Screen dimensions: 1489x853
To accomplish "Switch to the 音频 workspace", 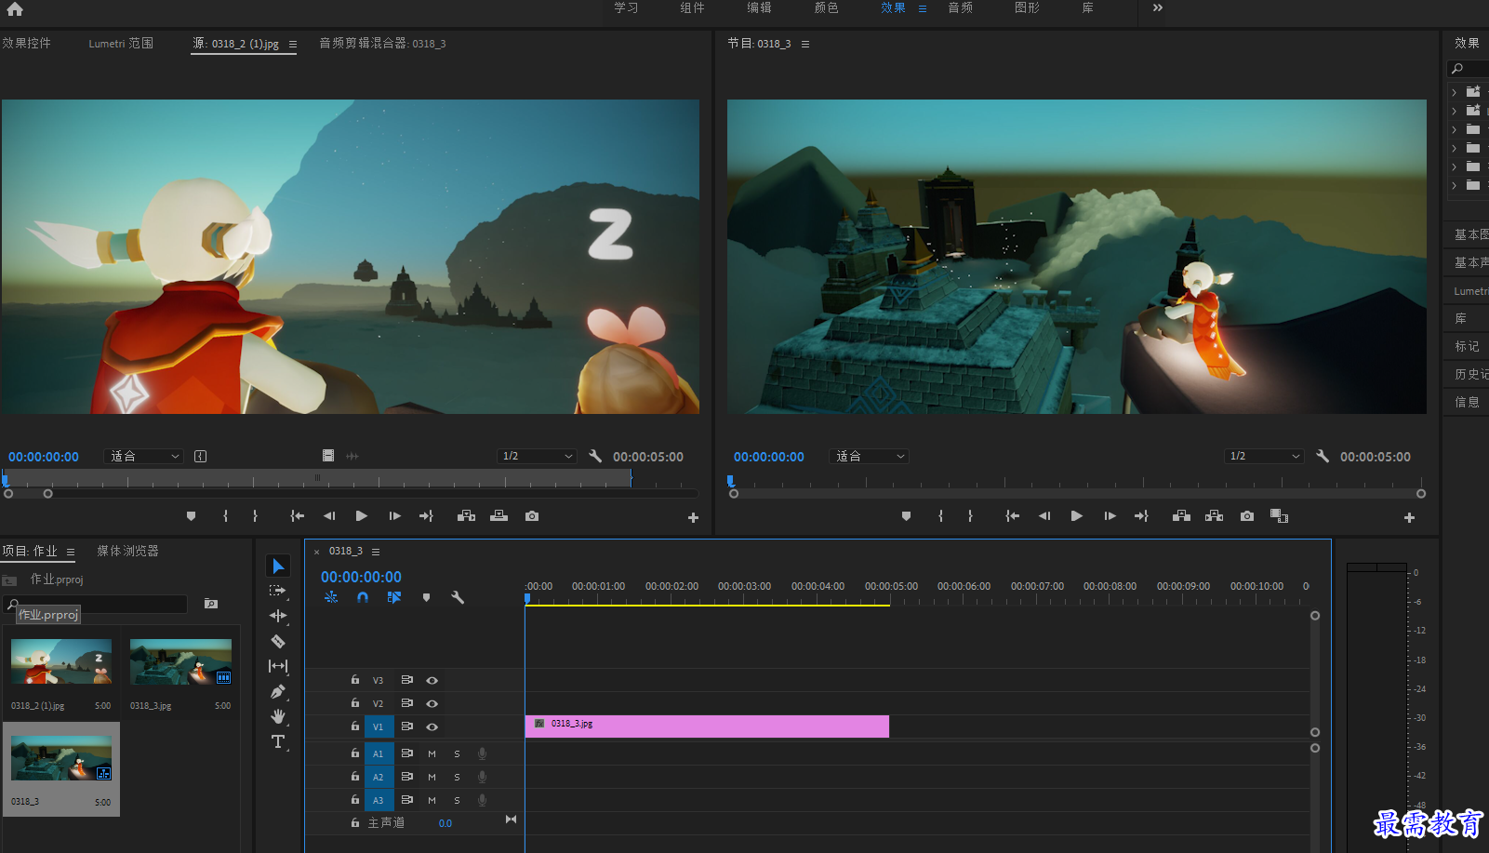I will click(x=960, y=7).
